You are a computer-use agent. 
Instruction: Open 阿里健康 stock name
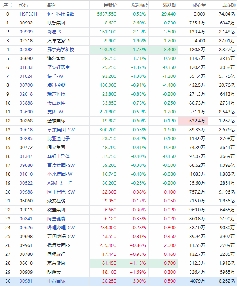coord(56,219)
